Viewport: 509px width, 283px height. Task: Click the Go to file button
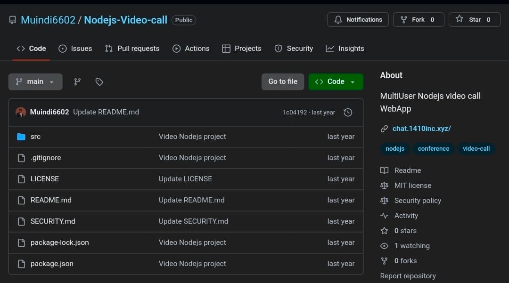pos(282,81)
